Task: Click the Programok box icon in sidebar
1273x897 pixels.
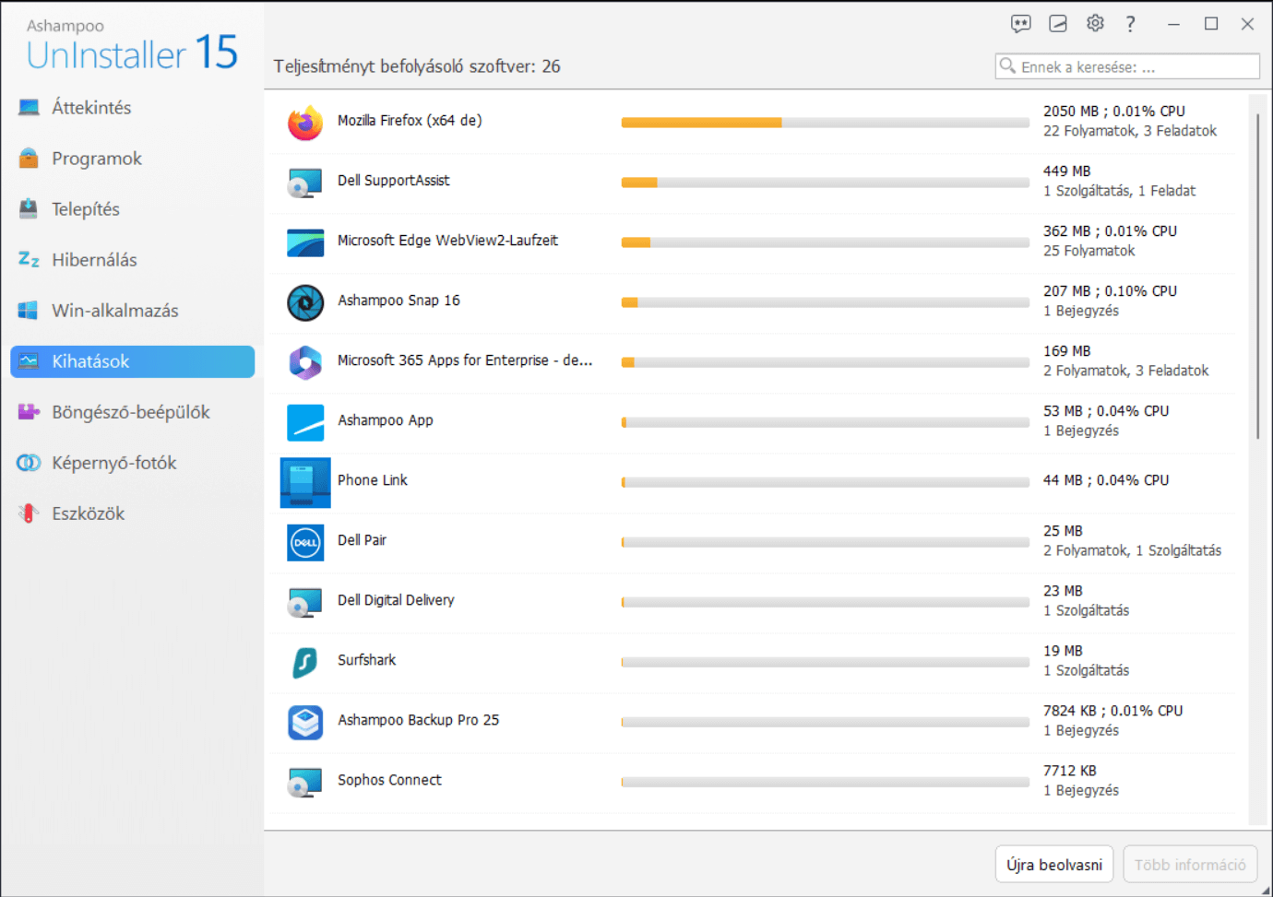Action: click(x=30, y=159)
